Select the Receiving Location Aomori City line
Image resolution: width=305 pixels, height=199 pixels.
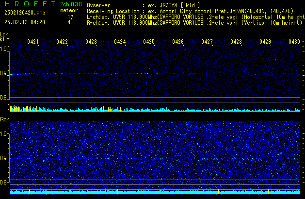tap(190, 11)
